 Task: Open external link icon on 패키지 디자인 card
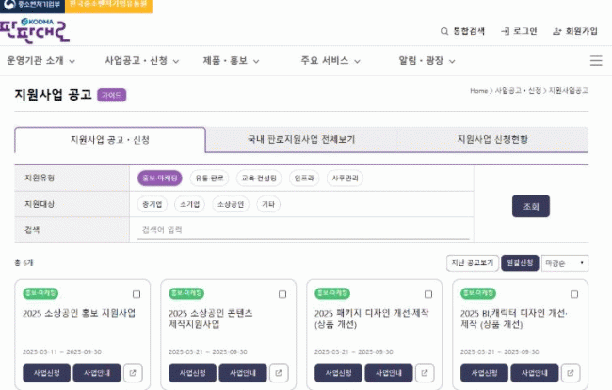425,373
